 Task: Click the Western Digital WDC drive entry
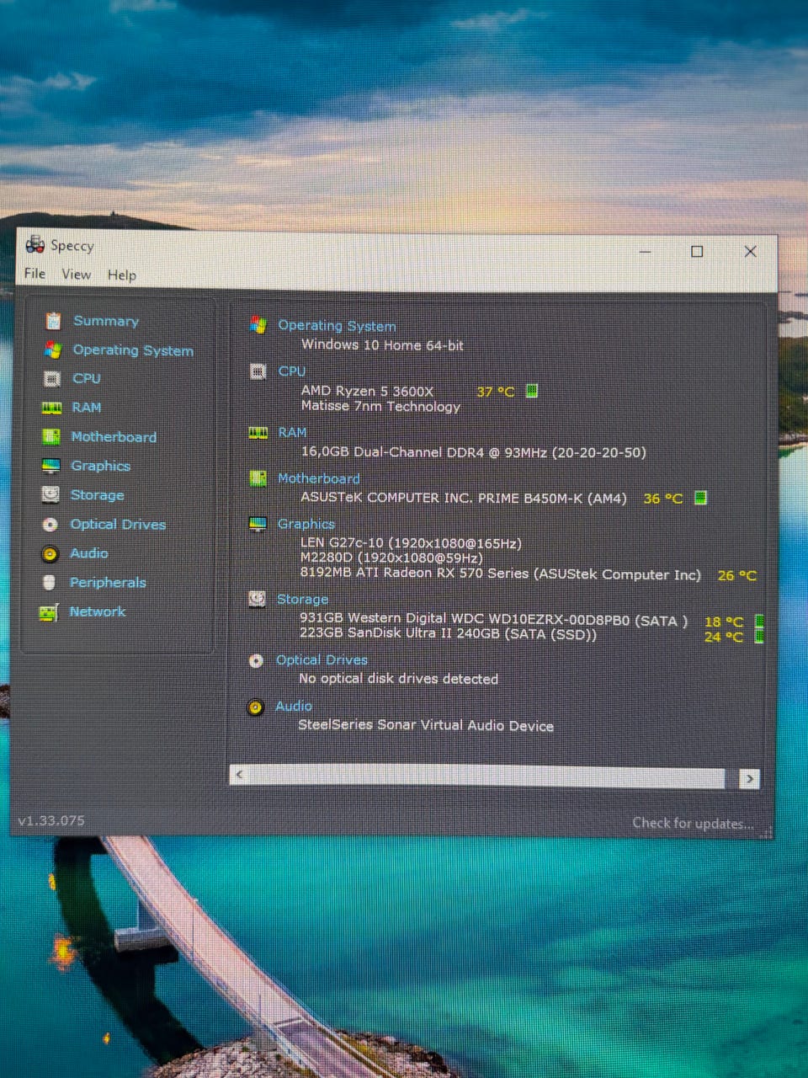[x=493, y=620]
